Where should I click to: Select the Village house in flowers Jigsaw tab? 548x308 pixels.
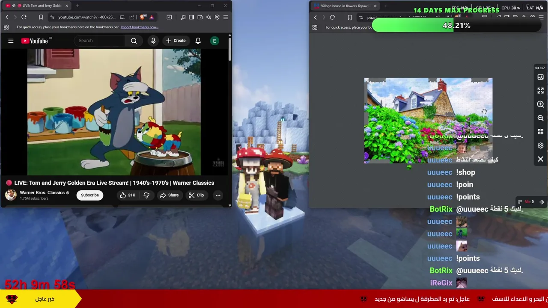(345, 6)
